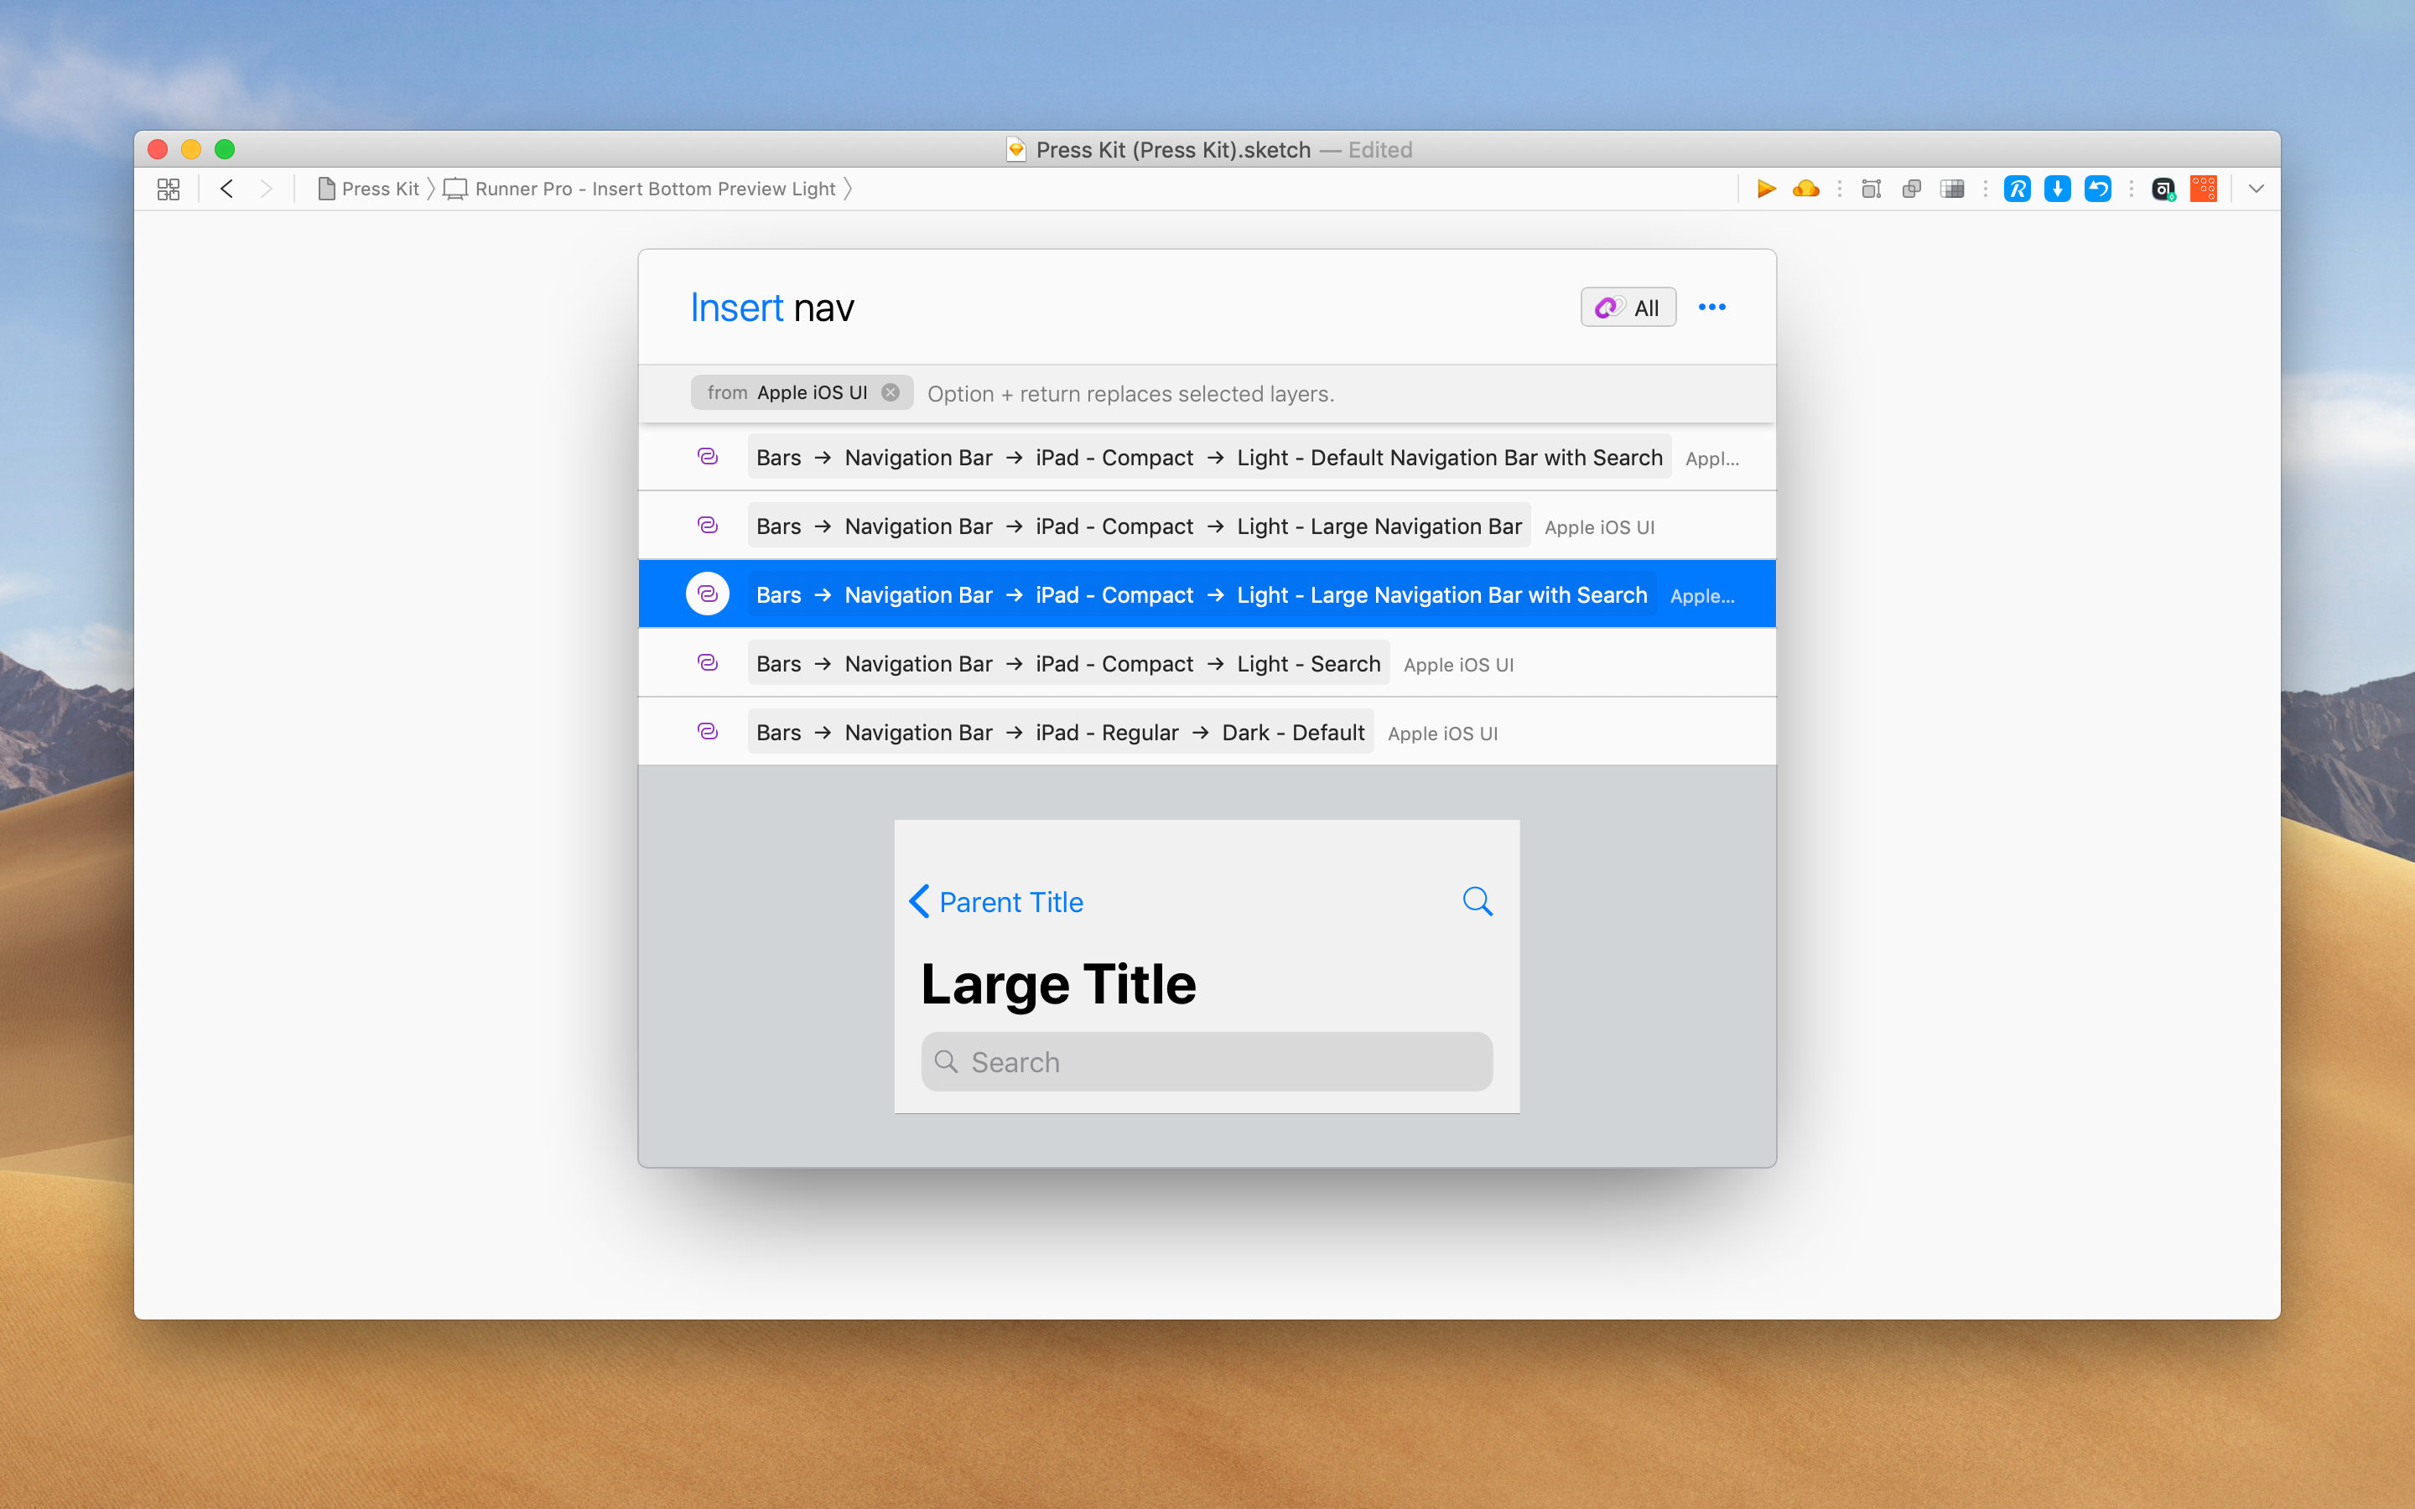Open the orange Cloud toolbar icon
Screen dimensions: 2415x1509
coord(1805,189)
